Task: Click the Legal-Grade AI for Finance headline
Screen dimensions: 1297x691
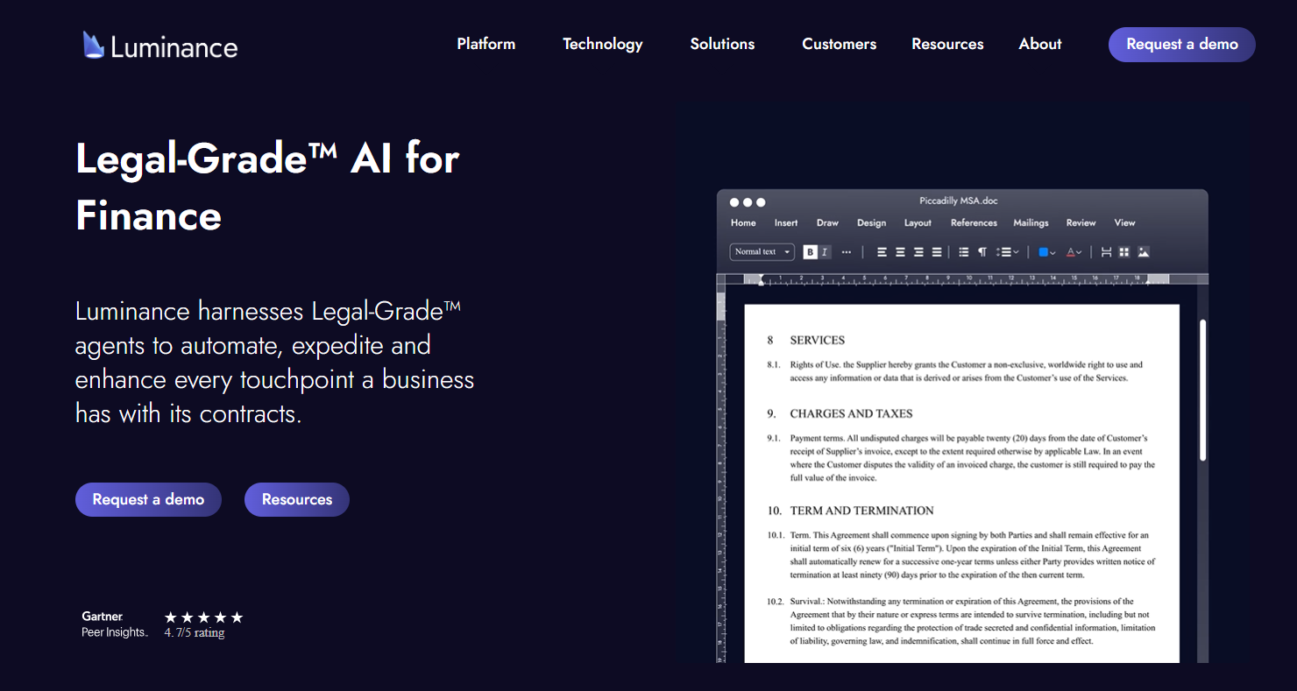Action: pyautogui.click(x=267, y=187)
